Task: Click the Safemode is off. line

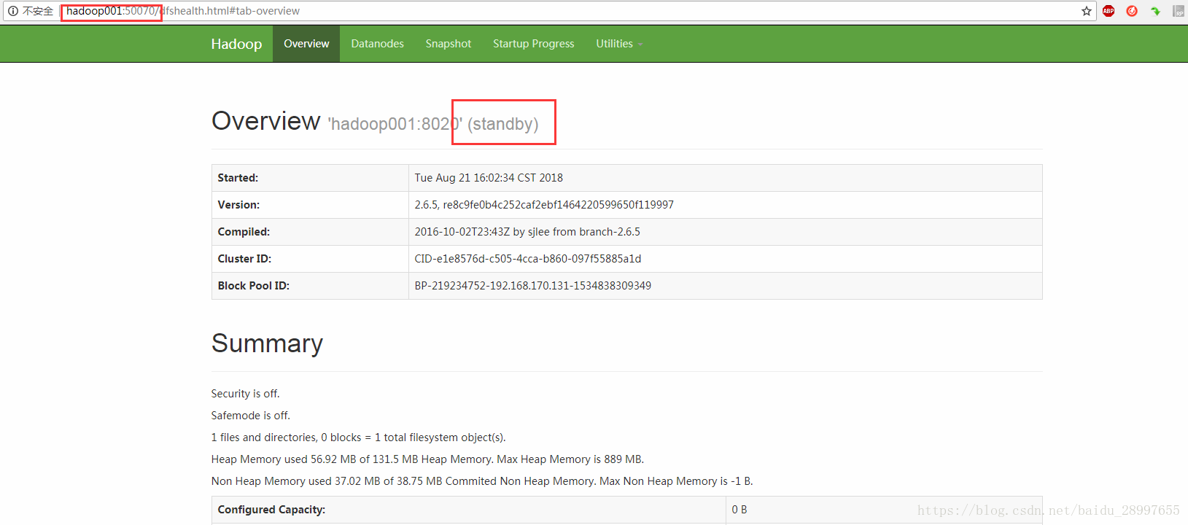Action: click(250, 416)
